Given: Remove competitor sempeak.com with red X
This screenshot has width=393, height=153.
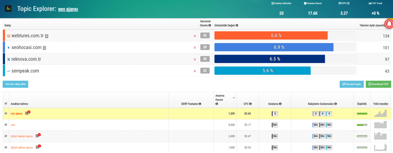Looking at the screenshot, I should tap(195, 71).
